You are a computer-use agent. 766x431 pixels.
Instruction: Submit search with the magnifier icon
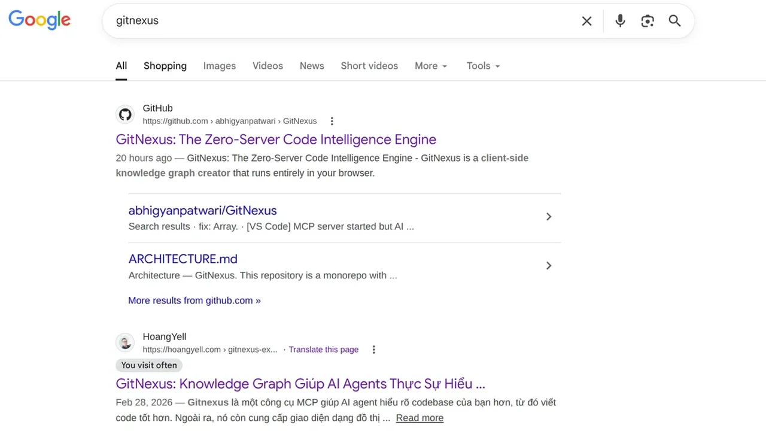[x=674, y=21]
